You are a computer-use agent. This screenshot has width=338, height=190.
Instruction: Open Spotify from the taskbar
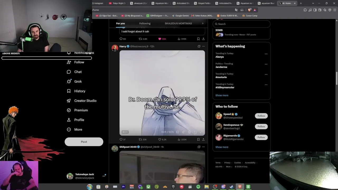pyautogui.click(x=198, y=187)
